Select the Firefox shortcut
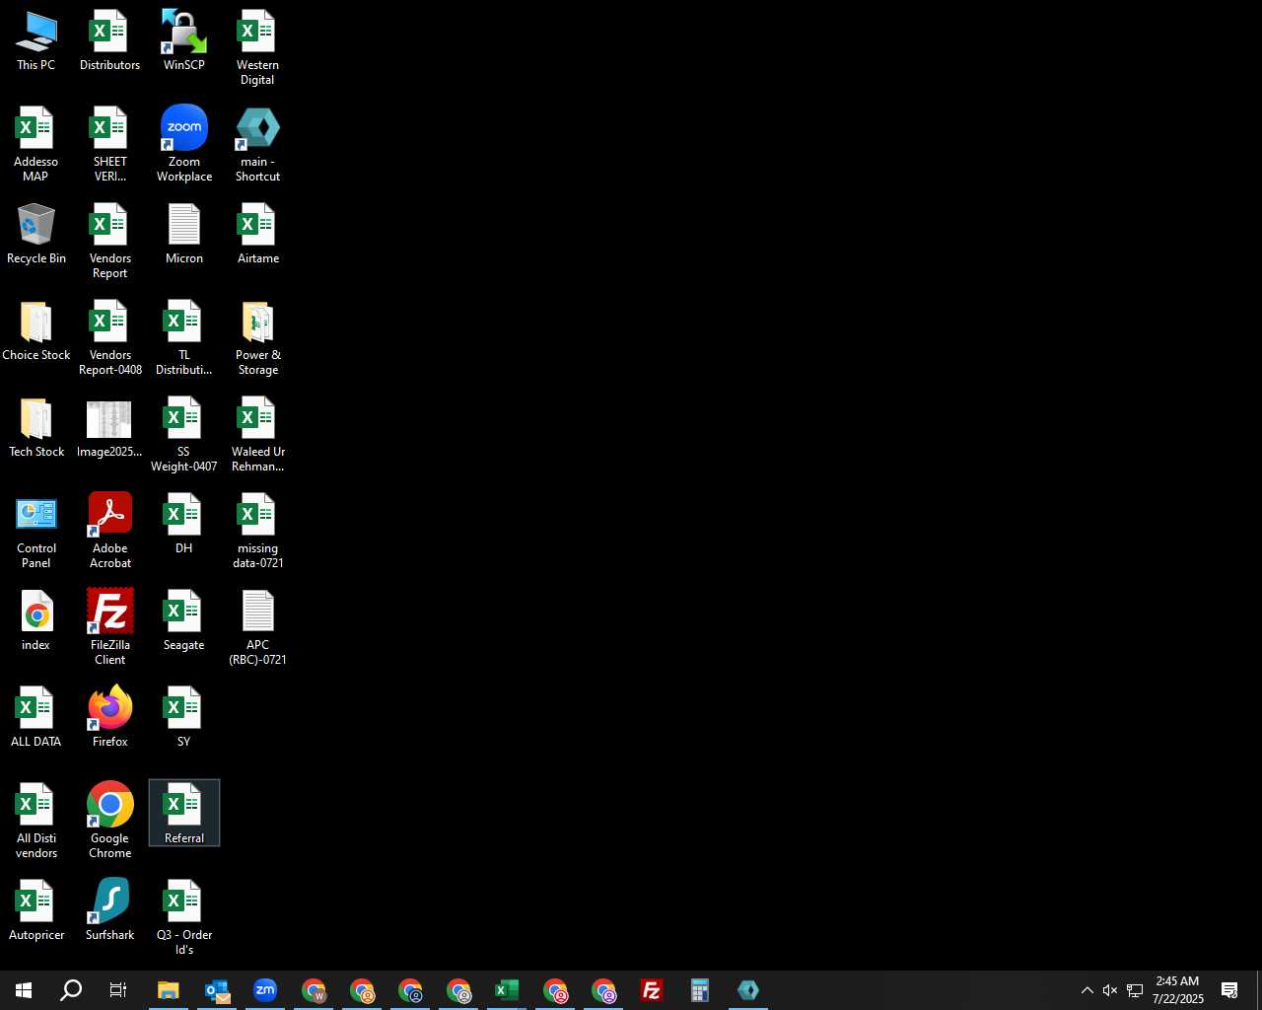The height and width of the screenshot is (1010, 1262). 109,718
